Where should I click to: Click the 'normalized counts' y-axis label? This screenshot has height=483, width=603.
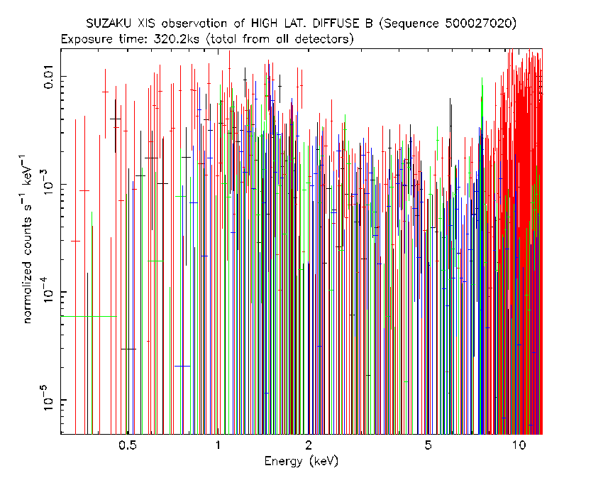pyautogui.click(x=27, y=239)
